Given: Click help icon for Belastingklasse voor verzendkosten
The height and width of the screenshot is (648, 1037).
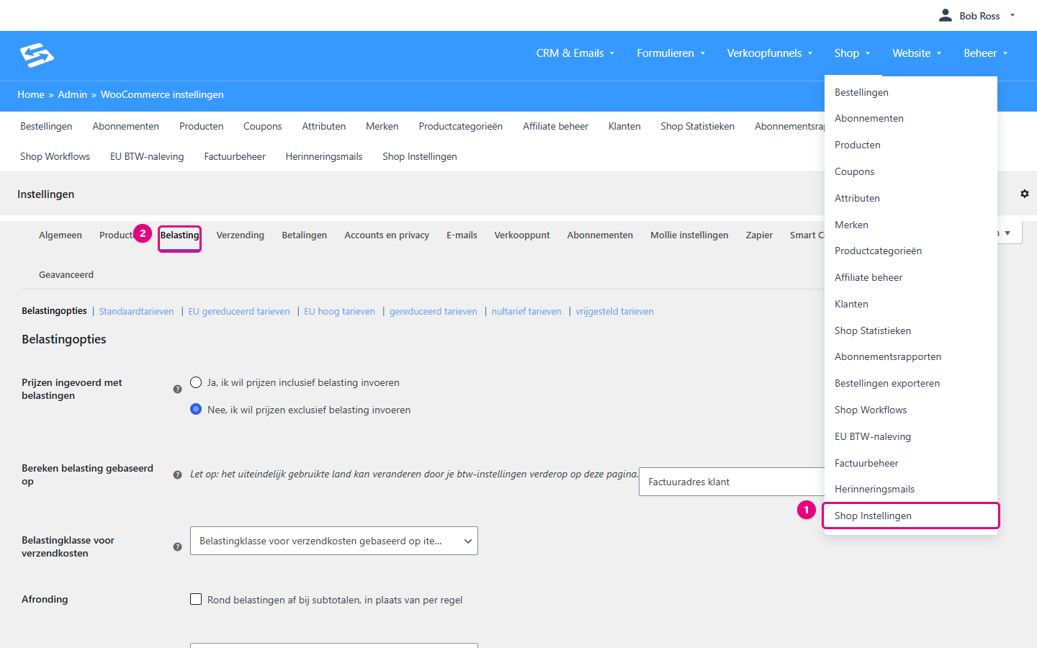Looking at the screenshot, I should click(x=178, y=547).
